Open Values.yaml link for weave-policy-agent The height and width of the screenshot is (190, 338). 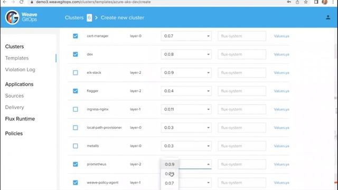(x=281, y=183)
